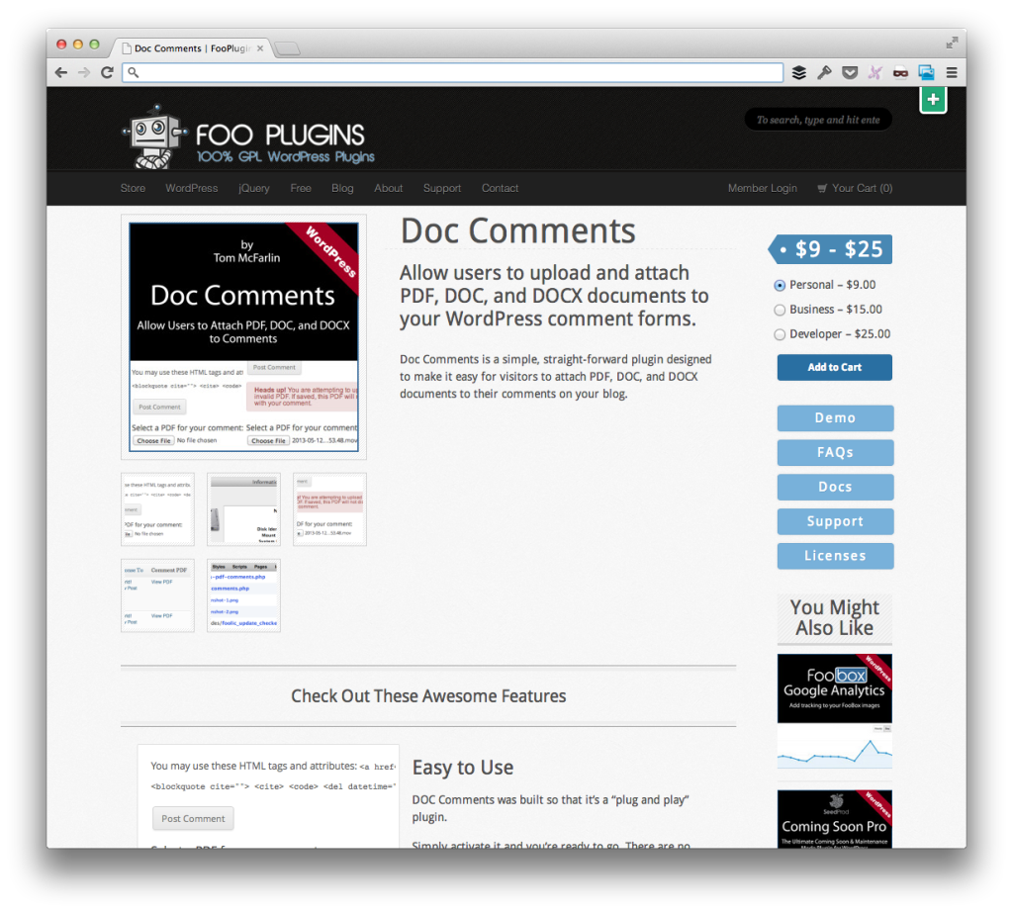Viewport: 1013px width, 913px height.
Task: Go back using the browser back arrow
Action: pyautogui.click(x=61, y=72)
